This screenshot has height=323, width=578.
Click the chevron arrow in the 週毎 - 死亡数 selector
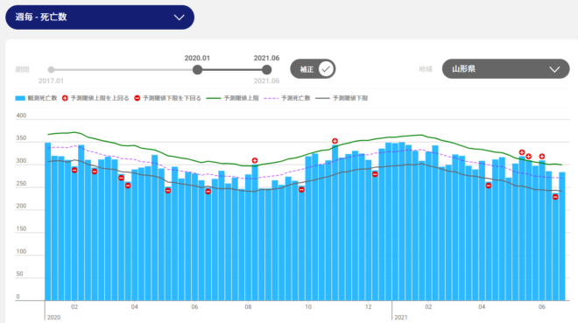coord(180,18)
